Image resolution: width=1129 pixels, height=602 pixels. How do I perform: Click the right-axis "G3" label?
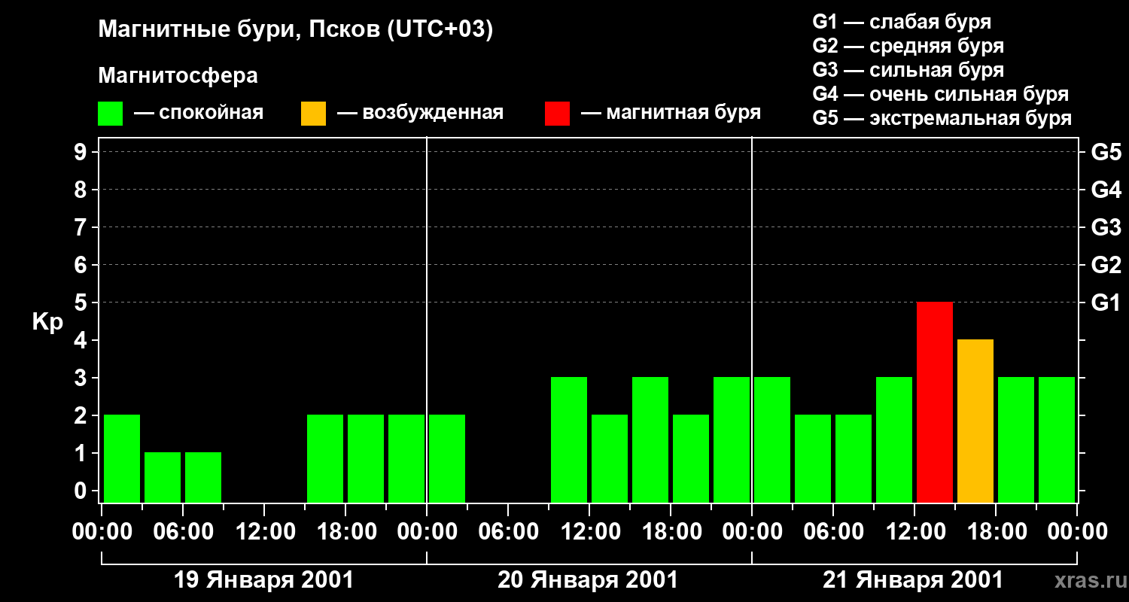tap(1106, 227)
